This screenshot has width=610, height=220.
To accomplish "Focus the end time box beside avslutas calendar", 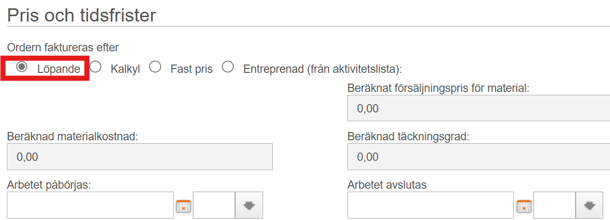I will (555, 205).
